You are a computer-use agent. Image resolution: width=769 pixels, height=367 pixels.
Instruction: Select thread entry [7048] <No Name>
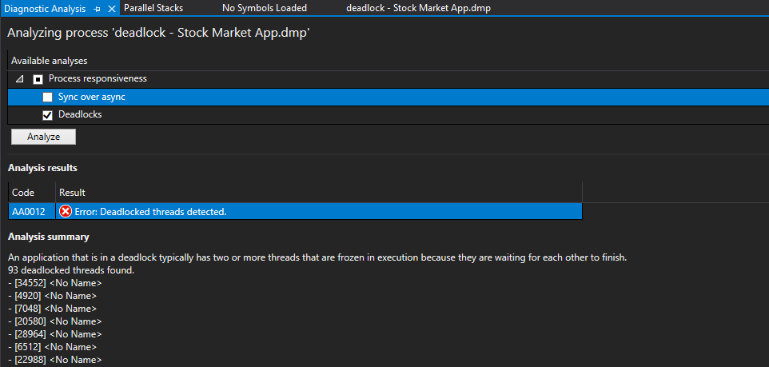click(53, 309)
